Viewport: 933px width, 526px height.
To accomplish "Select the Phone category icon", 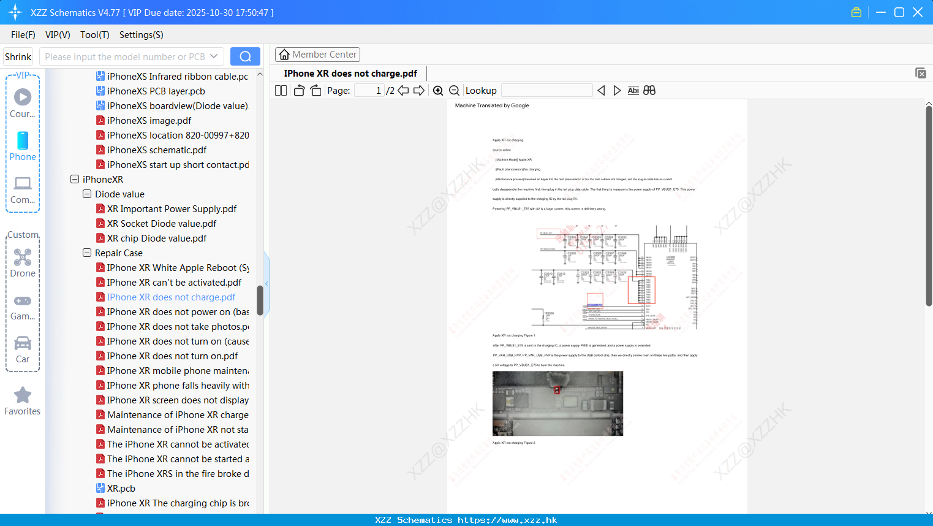I will 23,147.
